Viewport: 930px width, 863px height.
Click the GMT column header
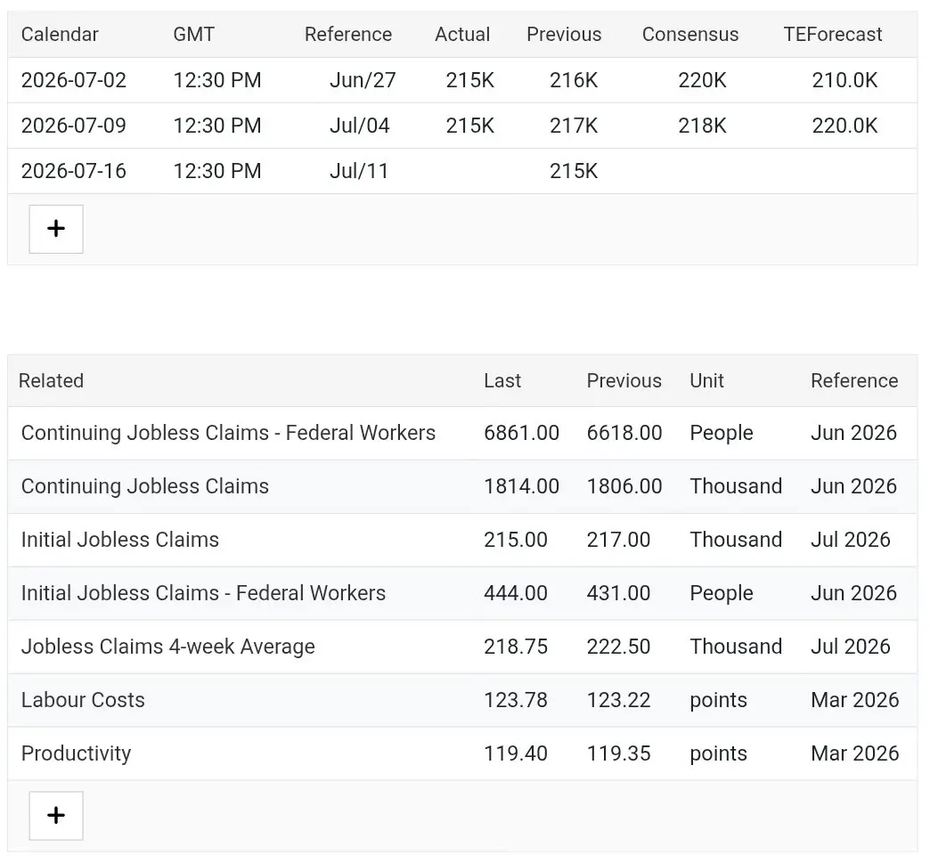193,35
